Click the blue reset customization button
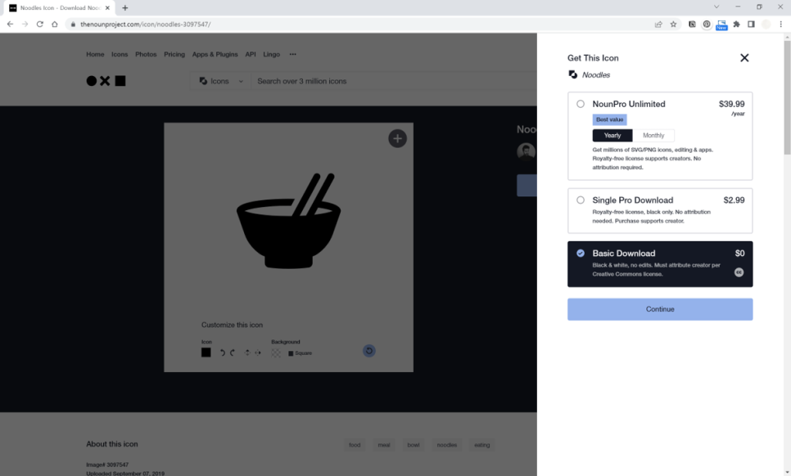This screenshot has width=791, height=476. pos(369,351)
